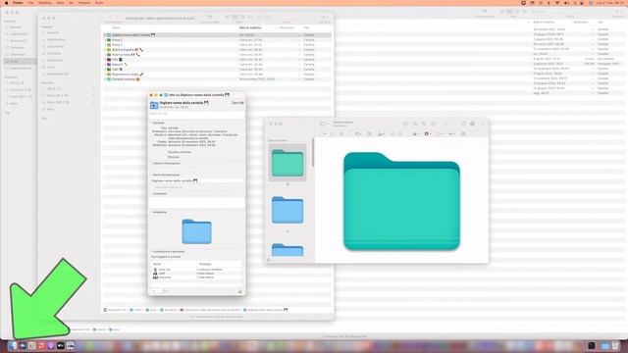Select the Libri folder row in Finder list
The width and height of the screenshot is (628, 353).
click(218, 70)
